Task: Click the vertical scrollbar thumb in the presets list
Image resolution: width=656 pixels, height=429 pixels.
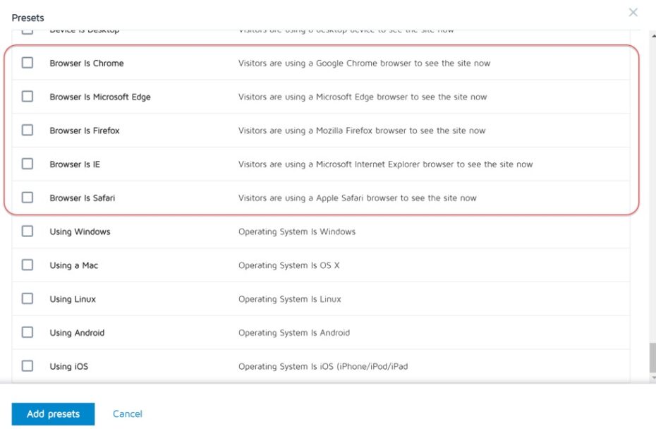Action: click(x=652, y=358)
